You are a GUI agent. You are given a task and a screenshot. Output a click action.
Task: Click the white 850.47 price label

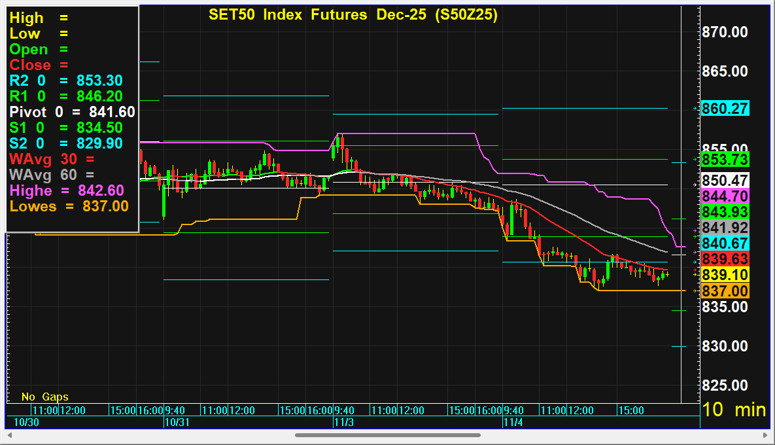pos(725,180)
